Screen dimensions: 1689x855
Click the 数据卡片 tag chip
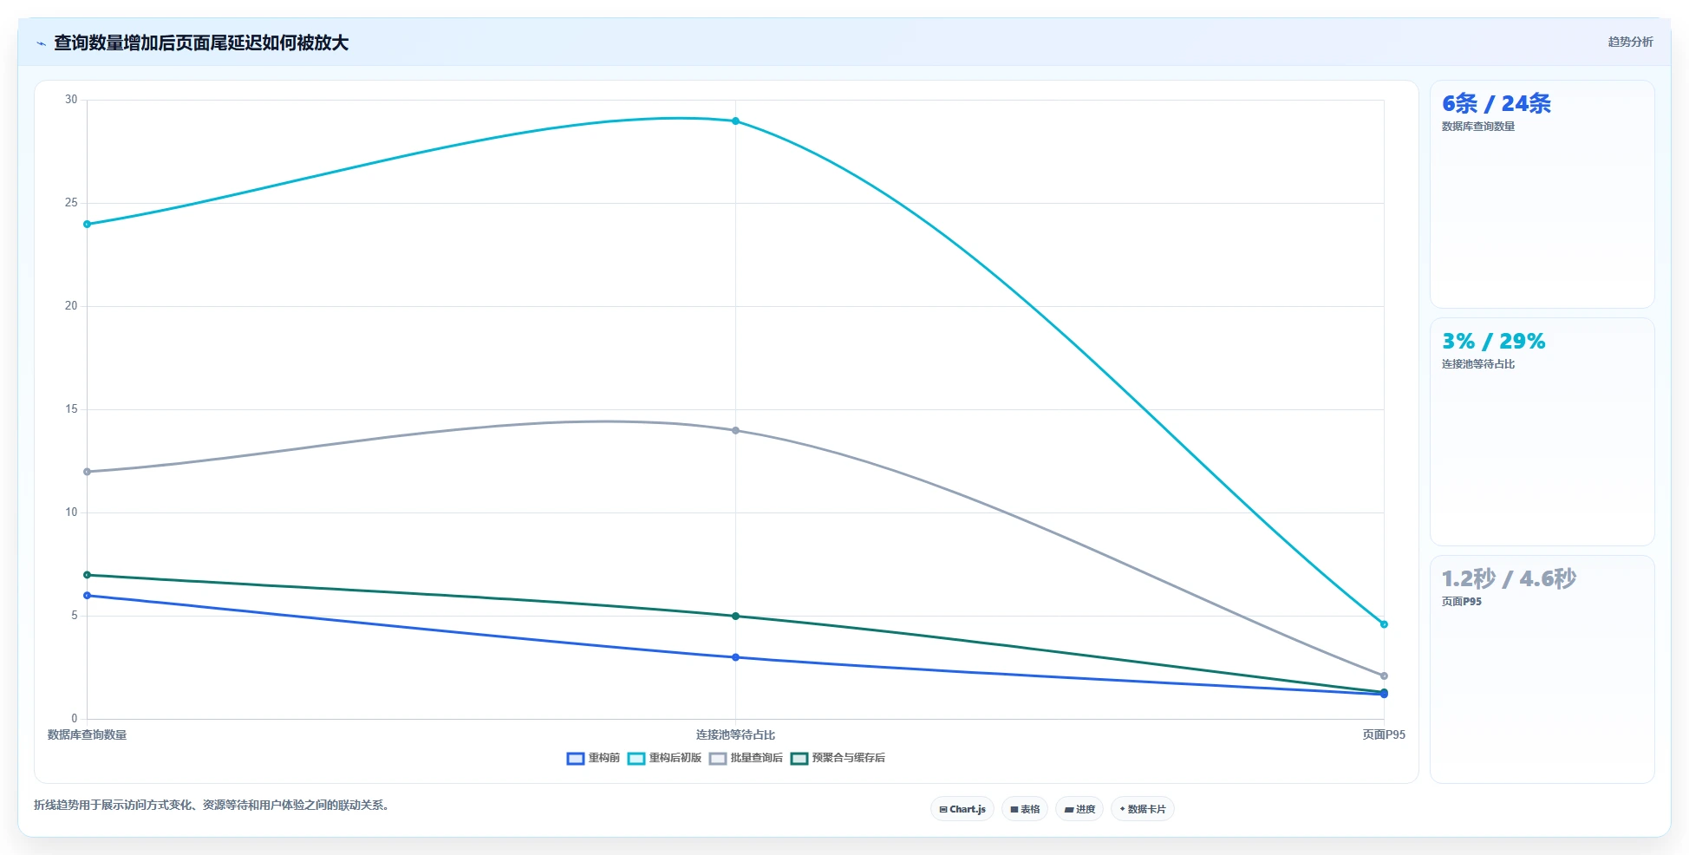click(1143, 809)
